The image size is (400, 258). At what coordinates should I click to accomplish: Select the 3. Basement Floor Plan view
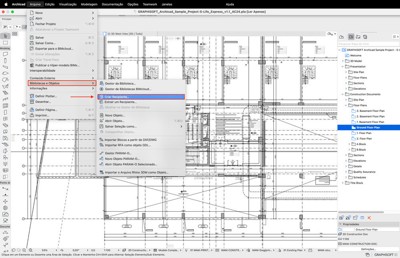370,111
